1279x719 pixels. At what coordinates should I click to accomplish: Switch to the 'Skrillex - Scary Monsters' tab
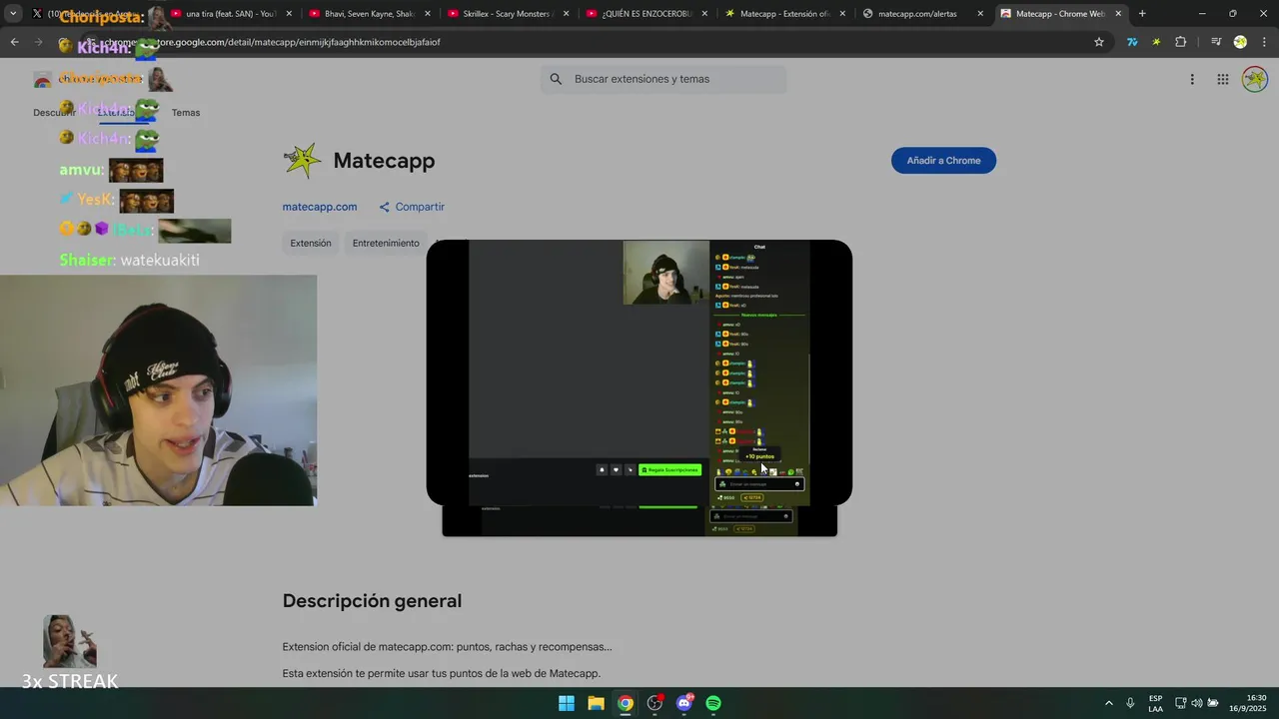508,14
